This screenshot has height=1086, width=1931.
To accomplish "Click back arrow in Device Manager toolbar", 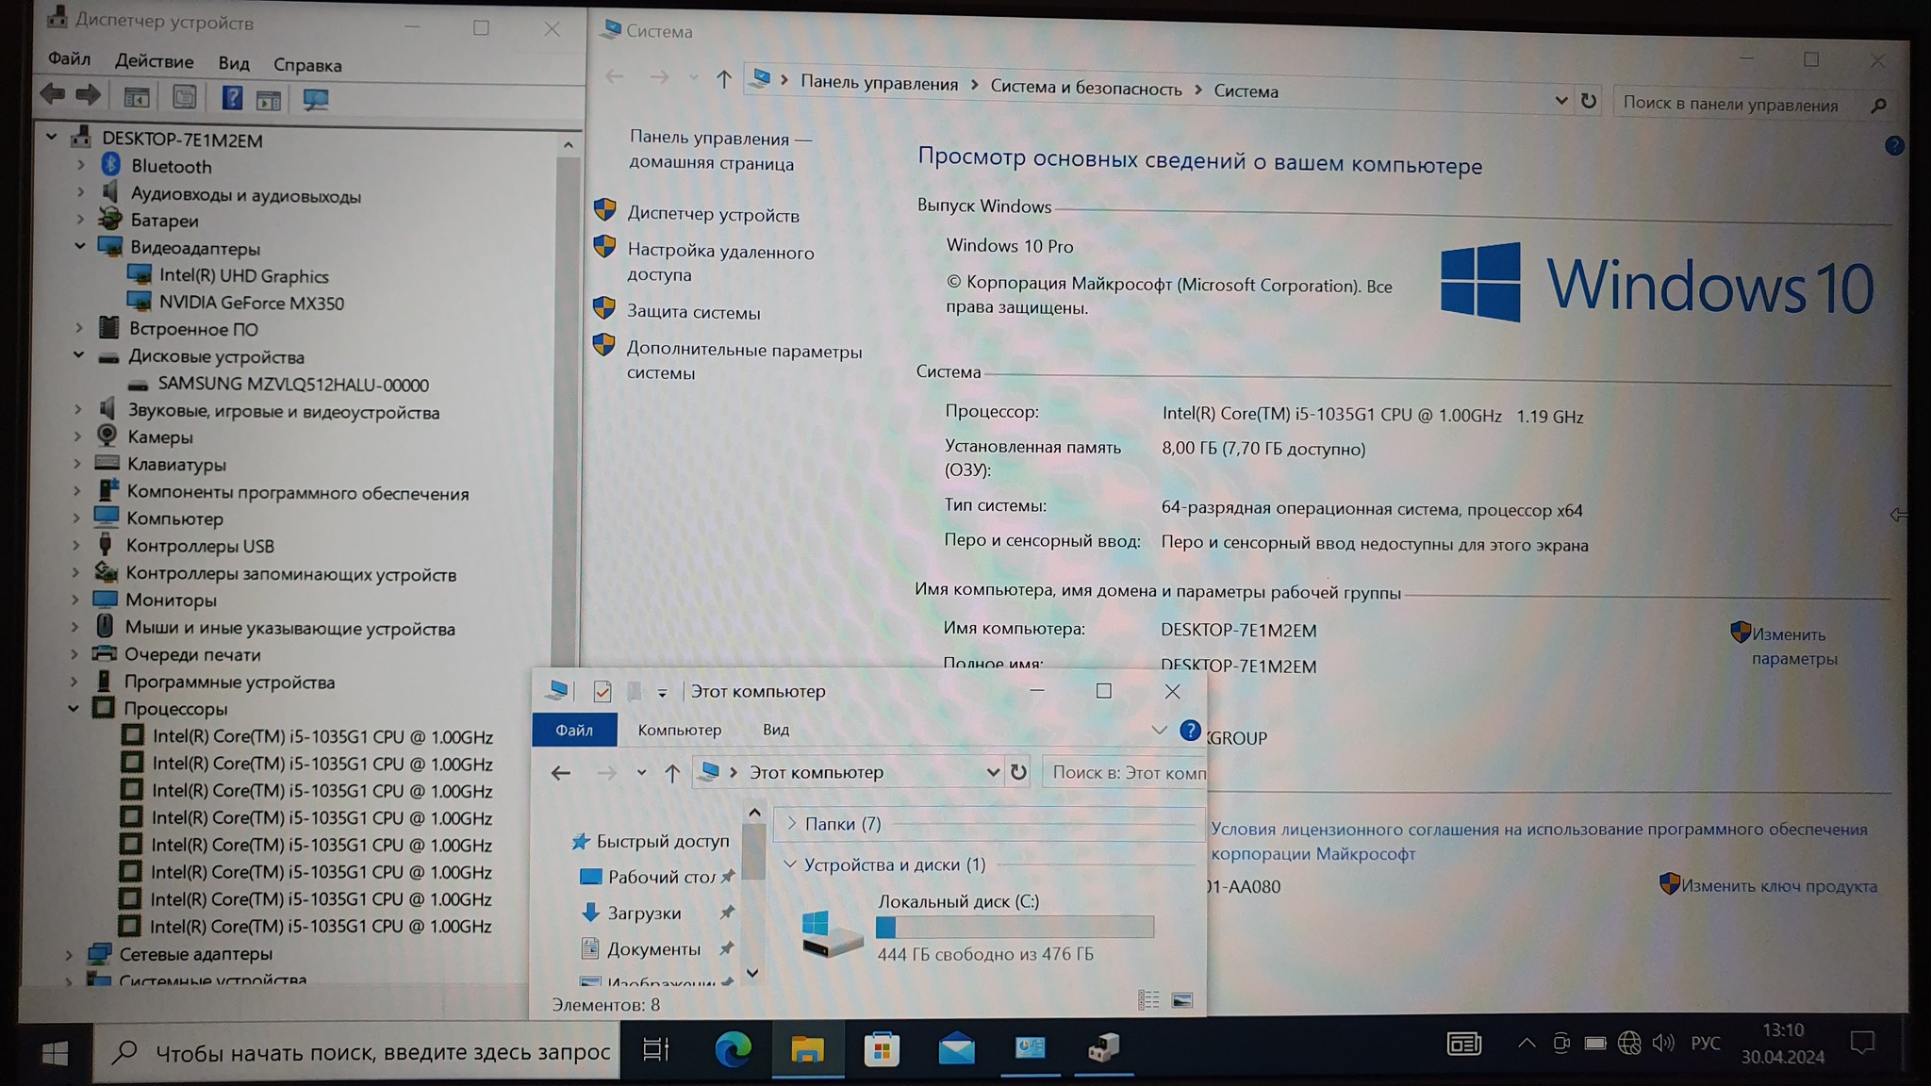I will click(x=53, y=95).
